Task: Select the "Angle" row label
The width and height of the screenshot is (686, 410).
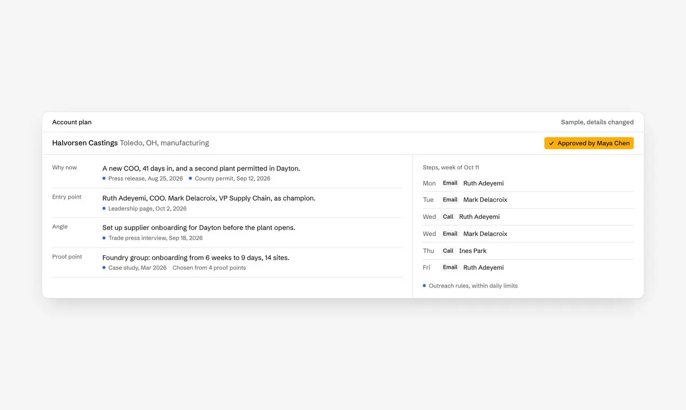Action: pyautogui.click(x=60, y=227)
